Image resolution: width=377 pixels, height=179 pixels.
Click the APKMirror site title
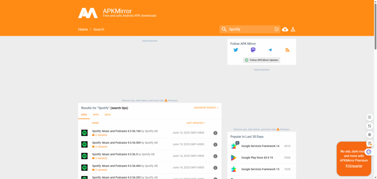[117, 11]
